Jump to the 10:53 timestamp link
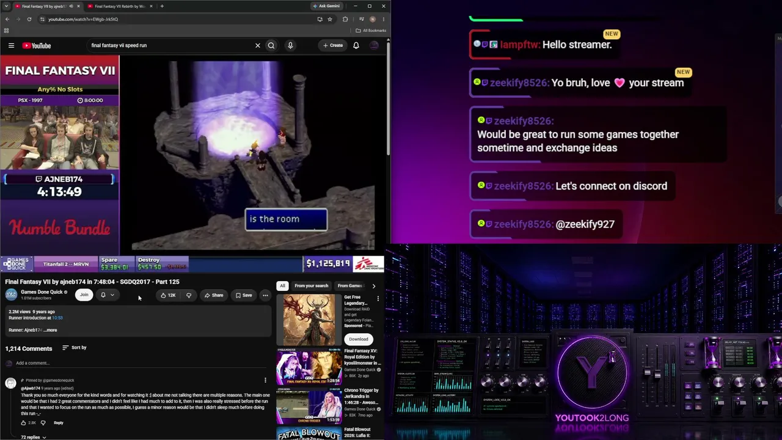 [x=57, y=318]
